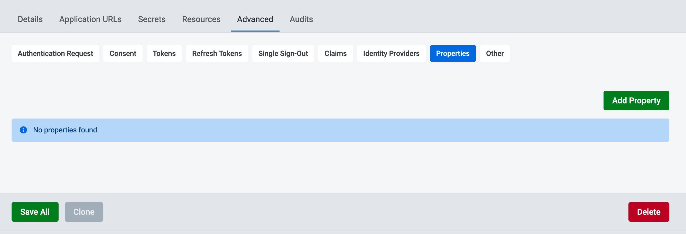Select the Properties section

pos(453,53)
